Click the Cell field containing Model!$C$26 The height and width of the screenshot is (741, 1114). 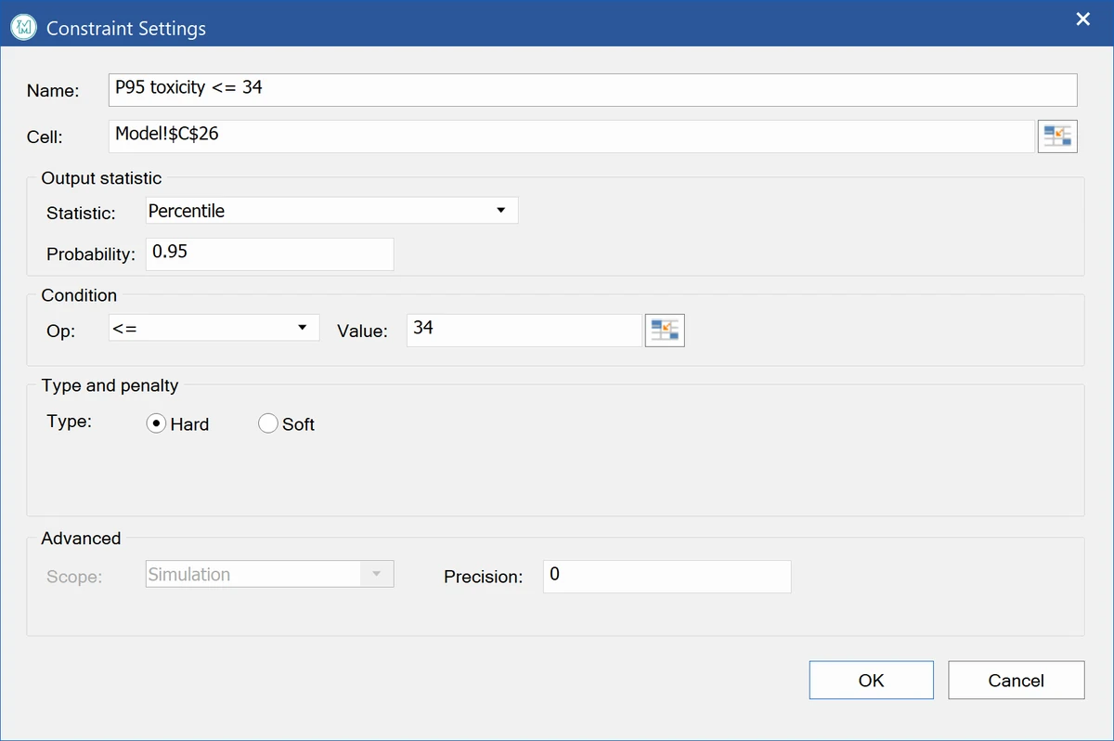coord(571,136)
